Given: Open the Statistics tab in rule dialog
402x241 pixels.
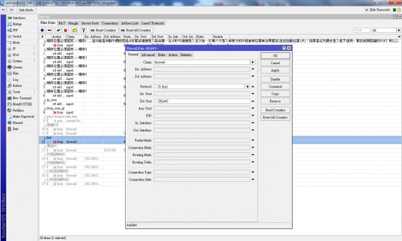Looking at the screenshot, I should [186, 55].
